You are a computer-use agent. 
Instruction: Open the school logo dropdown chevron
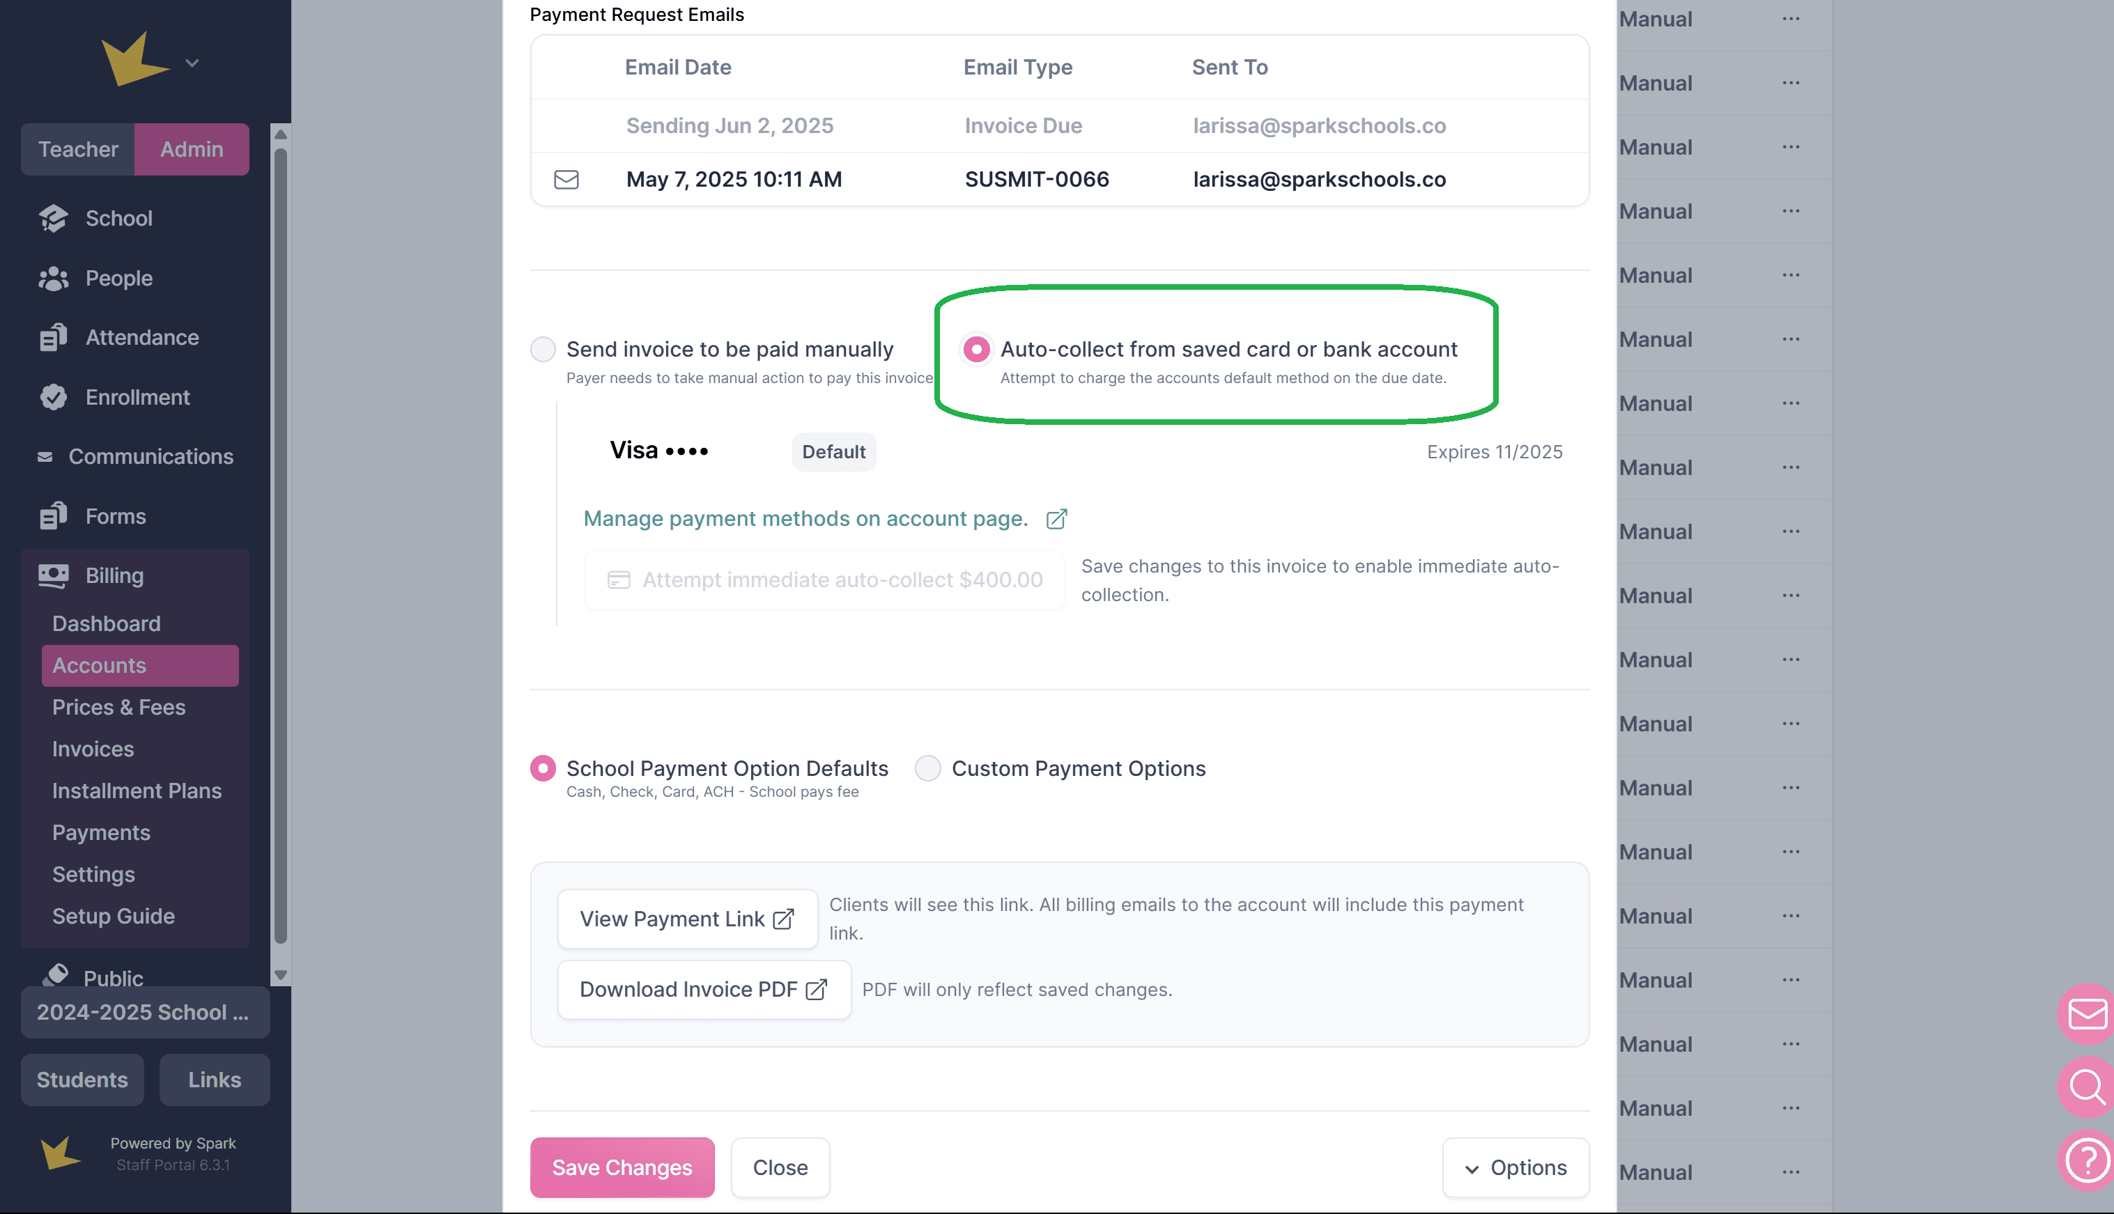click(192, 63)
